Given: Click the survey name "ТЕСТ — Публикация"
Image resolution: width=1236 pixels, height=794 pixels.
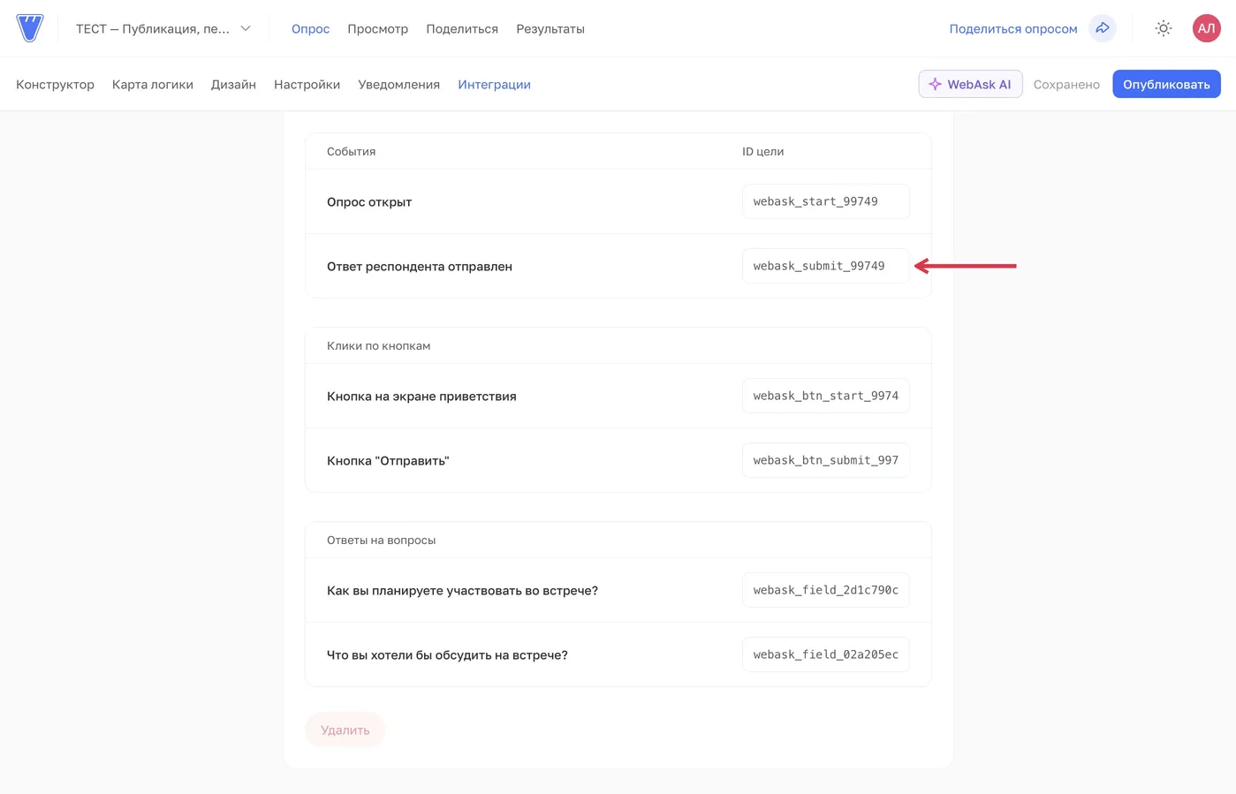Looking at the screenshot, I should click(x=152, y=29).
